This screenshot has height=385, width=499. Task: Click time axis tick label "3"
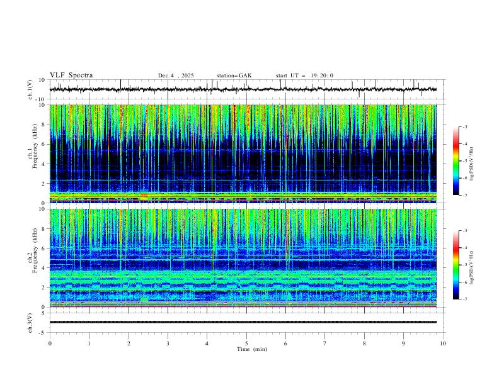(168, 343)
